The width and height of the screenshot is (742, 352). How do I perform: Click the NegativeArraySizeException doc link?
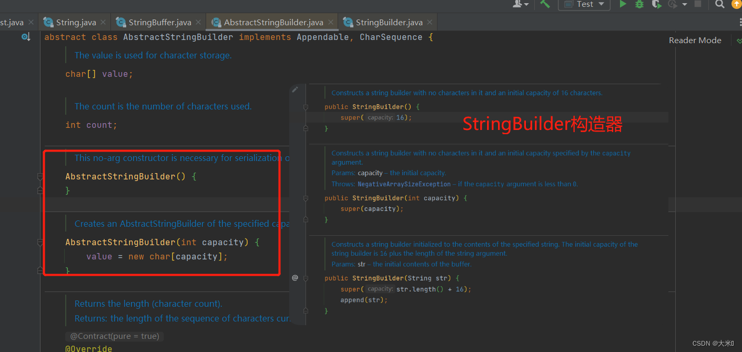coord(404,184)
